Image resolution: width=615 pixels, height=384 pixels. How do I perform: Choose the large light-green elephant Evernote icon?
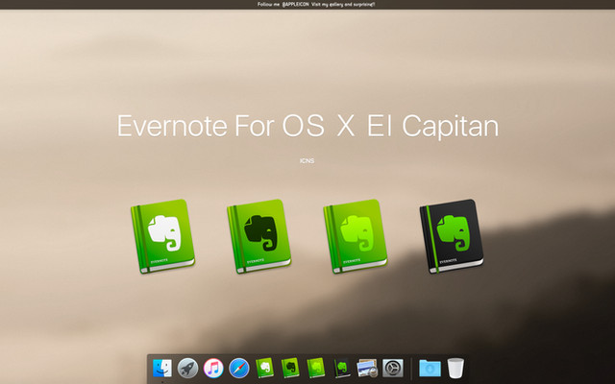[356, 236]
